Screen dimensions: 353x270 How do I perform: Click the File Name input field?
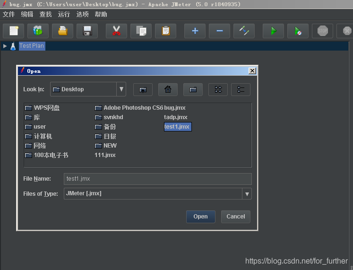[157, 179]
